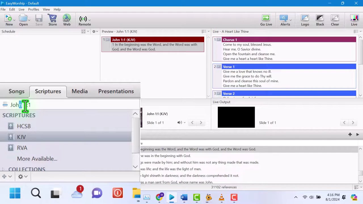This screenshot has height=204, width=363.
Task: Open the Alerts toolbar icon
Action: click(x=284, y=20)
